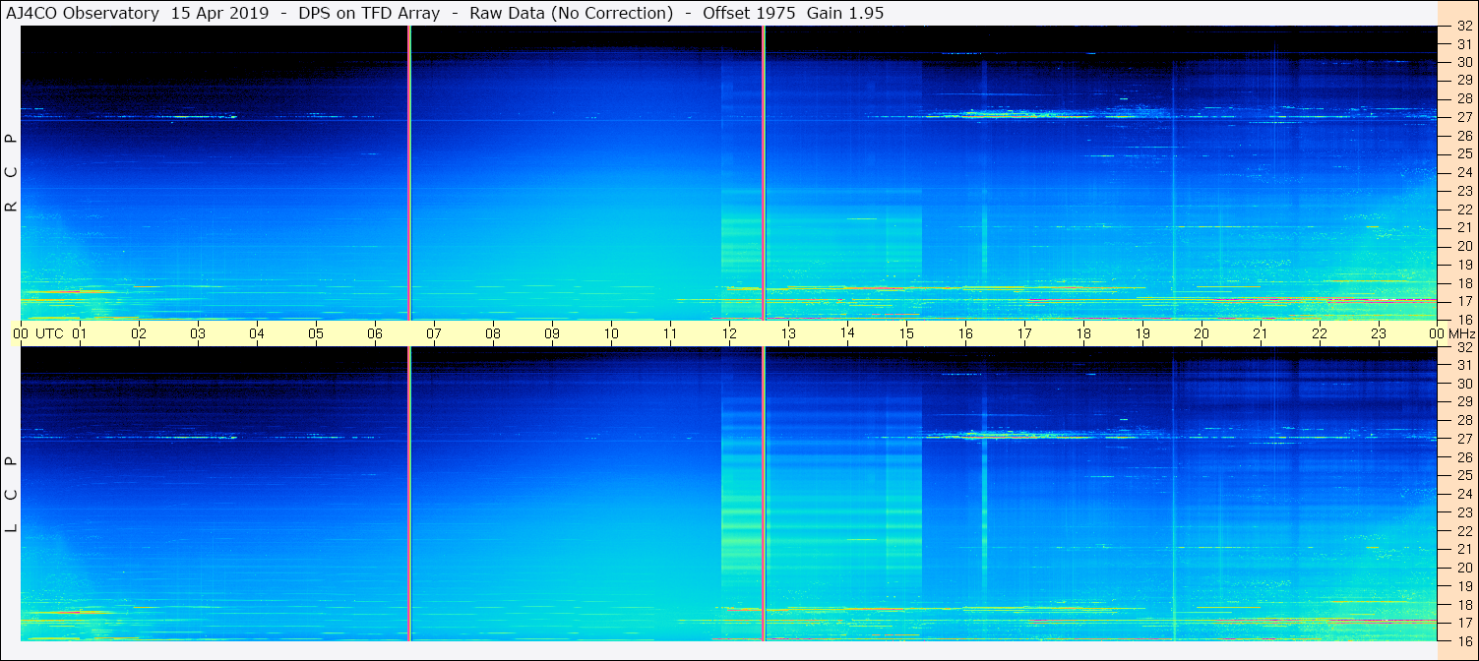
Task: Click the 27 MHz label on LCP scale
Action: tap(1463, 439)
